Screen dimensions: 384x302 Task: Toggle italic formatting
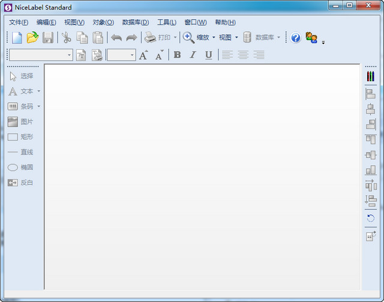point(193,55)
